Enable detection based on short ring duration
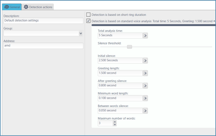The width and height of the screenshot is (216, 136). tap(88, 15)
